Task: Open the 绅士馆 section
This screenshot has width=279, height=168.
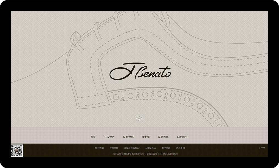Action: pos(146,137)
